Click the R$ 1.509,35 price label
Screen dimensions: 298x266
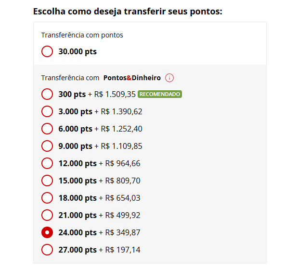(115, 94)
